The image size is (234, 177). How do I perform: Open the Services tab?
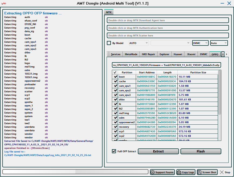[116, 54]
